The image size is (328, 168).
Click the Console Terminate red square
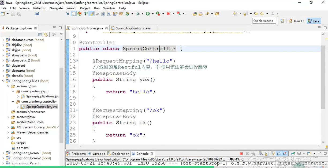tap(241, 154)
